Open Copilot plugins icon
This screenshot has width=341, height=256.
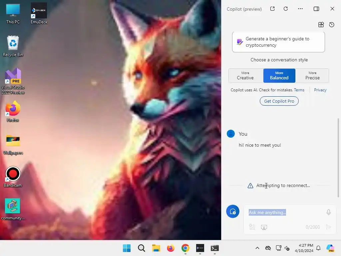321,25
